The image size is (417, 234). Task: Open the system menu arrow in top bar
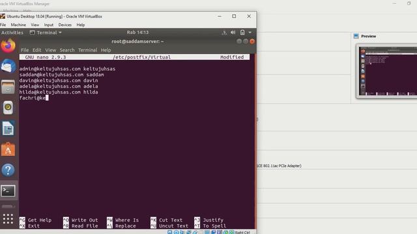click(250, 32)
